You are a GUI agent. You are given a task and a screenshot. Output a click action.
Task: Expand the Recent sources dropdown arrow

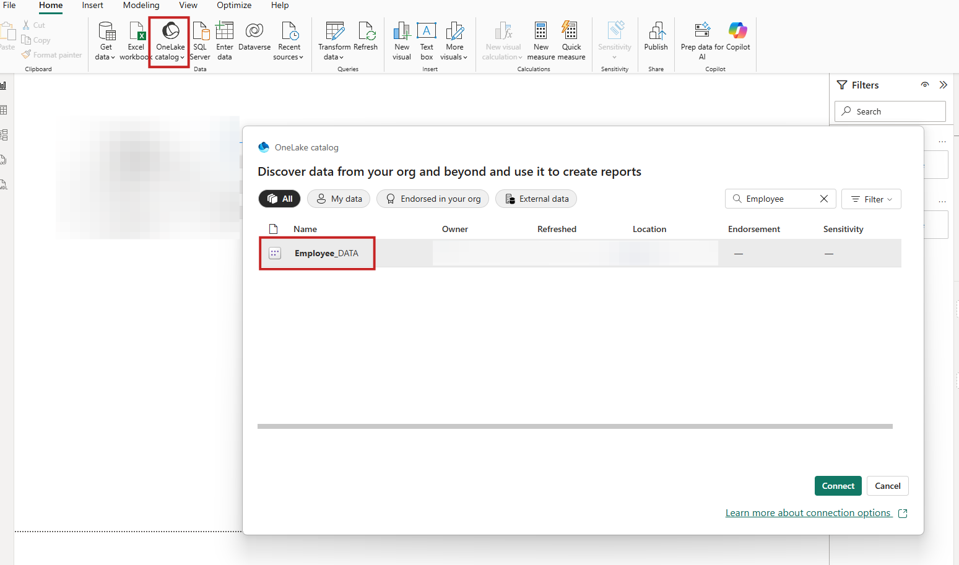click(301, 58)
